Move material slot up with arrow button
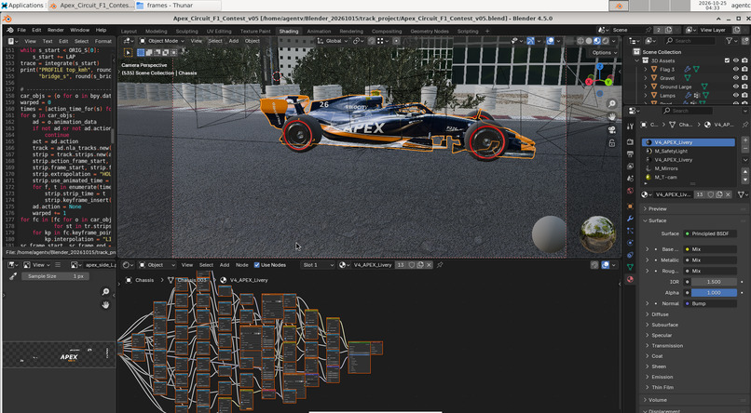751x413 pixels. coord(745,172)
